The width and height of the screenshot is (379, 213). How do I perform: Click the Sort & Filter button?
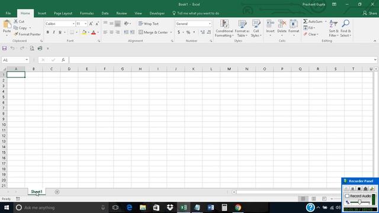333,28
